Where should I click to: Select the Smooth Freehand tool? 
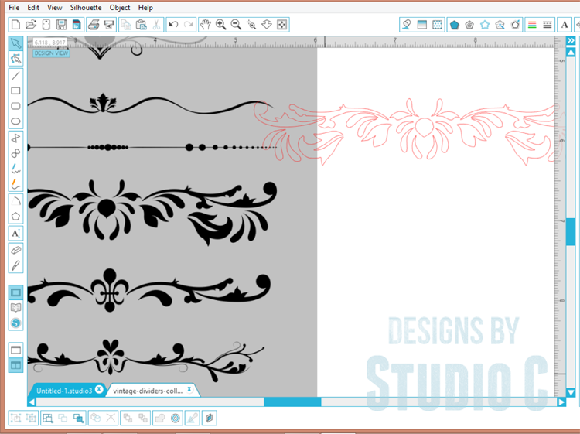point(15,184)
